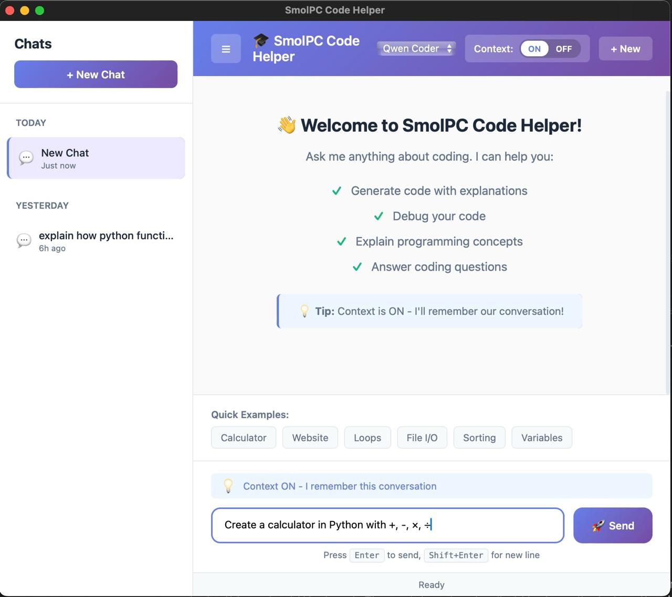672x597 pixels.
Task: Toggle the sidebar with the hamburger menu icon
Action: 226,49
